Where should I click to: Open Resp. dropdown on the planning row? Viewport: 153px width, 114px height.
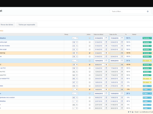75,53
